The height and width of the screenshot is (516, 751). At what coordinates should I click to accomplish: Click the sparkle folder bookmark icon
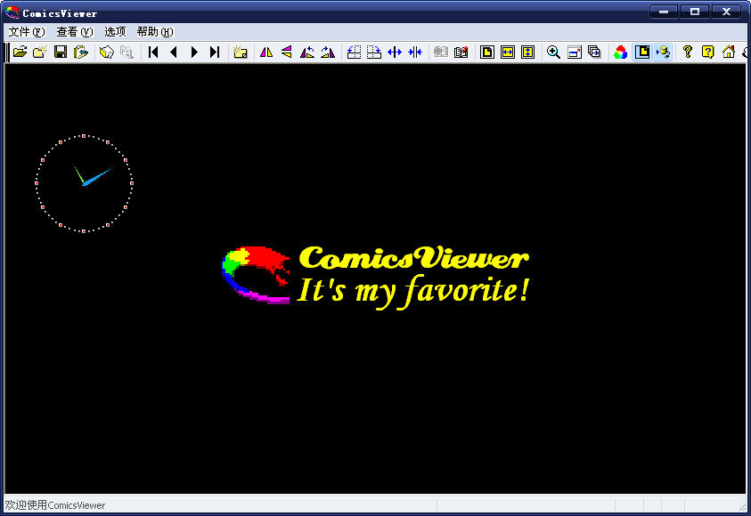[x=240, y=52]
